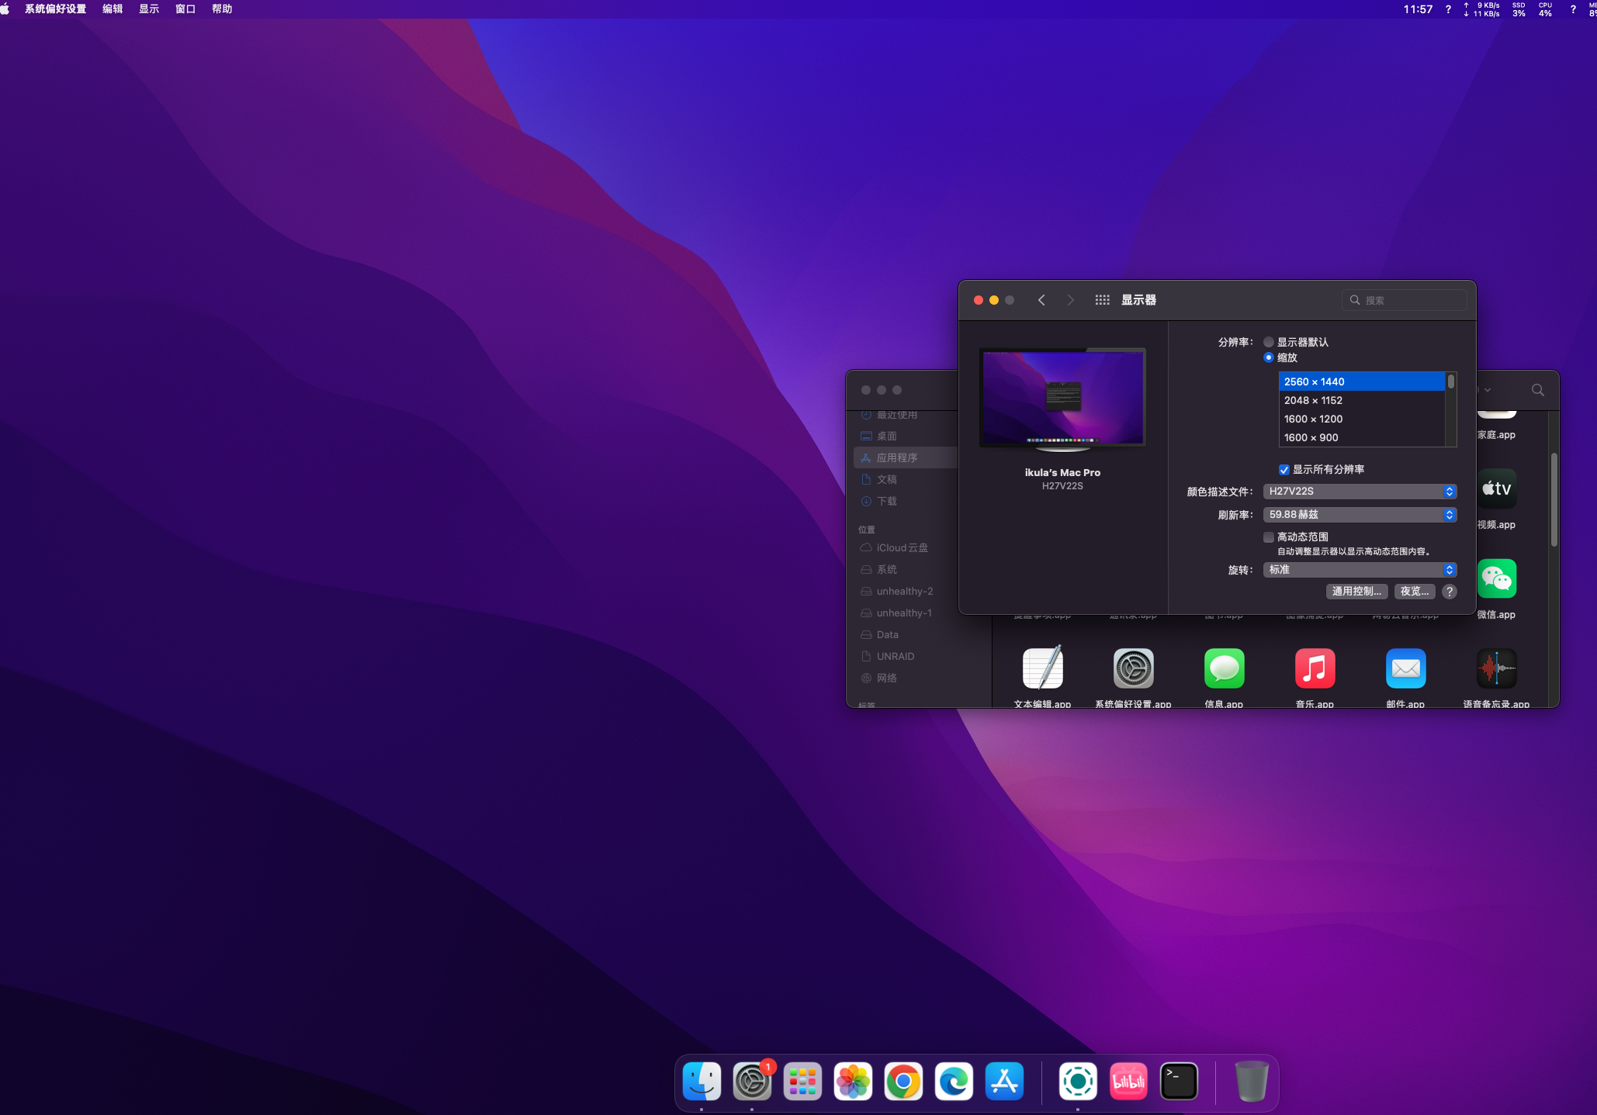Open the 显示 menu in menu bar
Viewport: 1597px width, 1115px height.
(149, 9)
